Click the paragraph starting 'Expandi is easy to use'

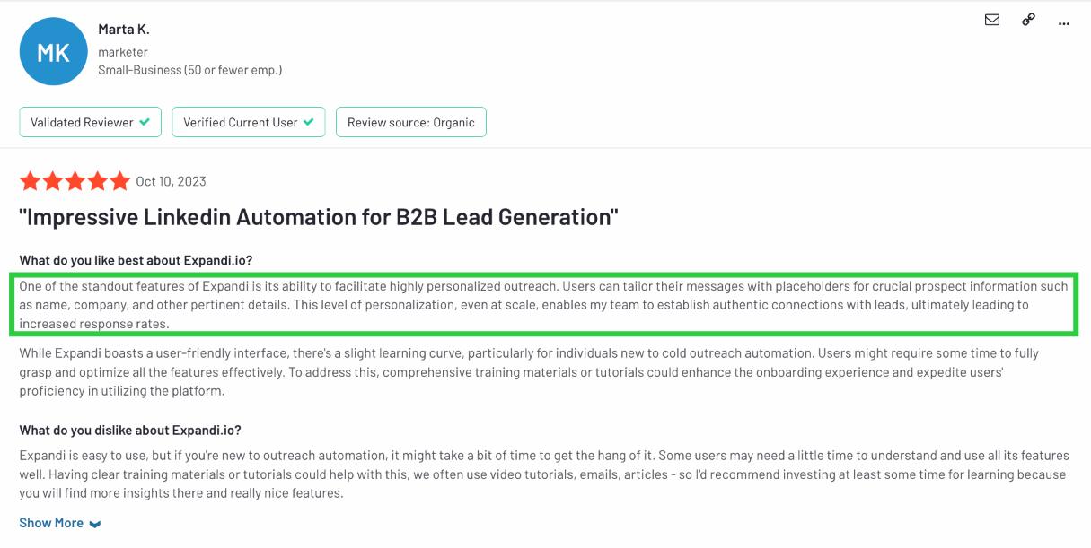(x=544, y=474)
